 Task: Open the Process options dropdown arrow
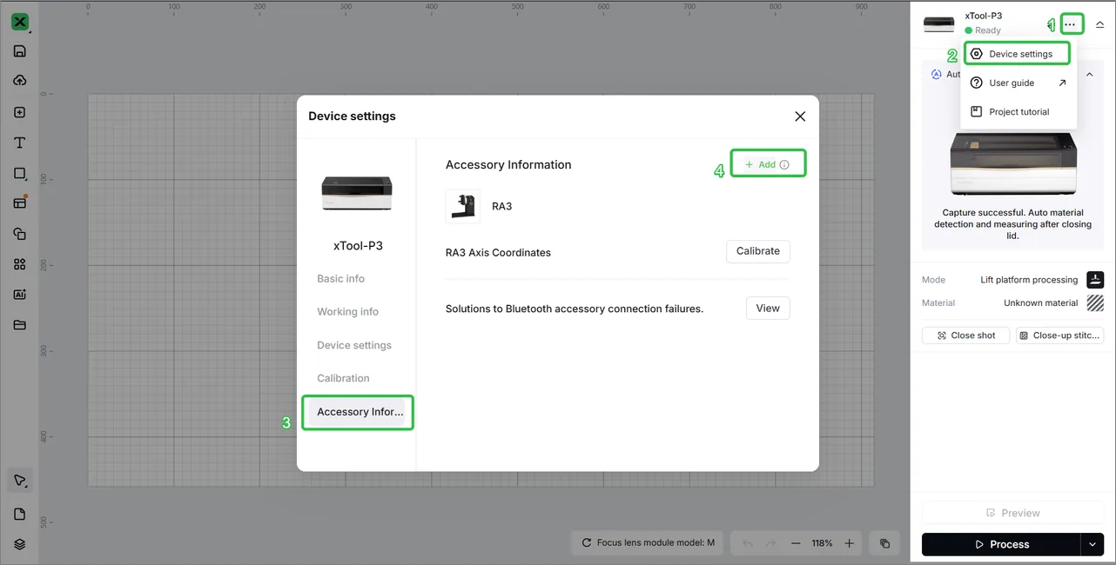coord(1093,544)
